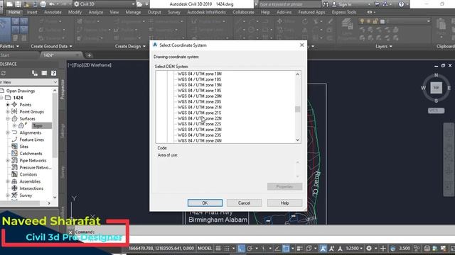Close the Select Coordinate System dialog
Image resolution: width=455 pixels, height=255 pixels.
tap(301, 45)
